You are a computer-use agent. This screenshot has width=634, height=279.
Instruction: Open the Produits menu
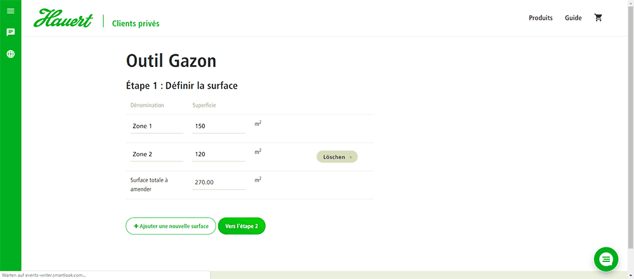click(x=541, y=18)
